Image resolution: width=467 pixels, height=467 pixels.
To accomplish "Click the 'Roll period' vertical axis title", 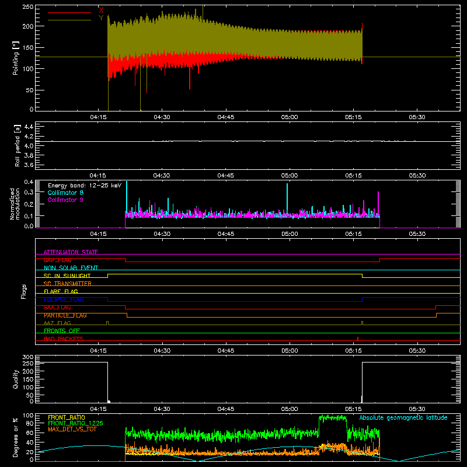I will (x=18, y=145).
